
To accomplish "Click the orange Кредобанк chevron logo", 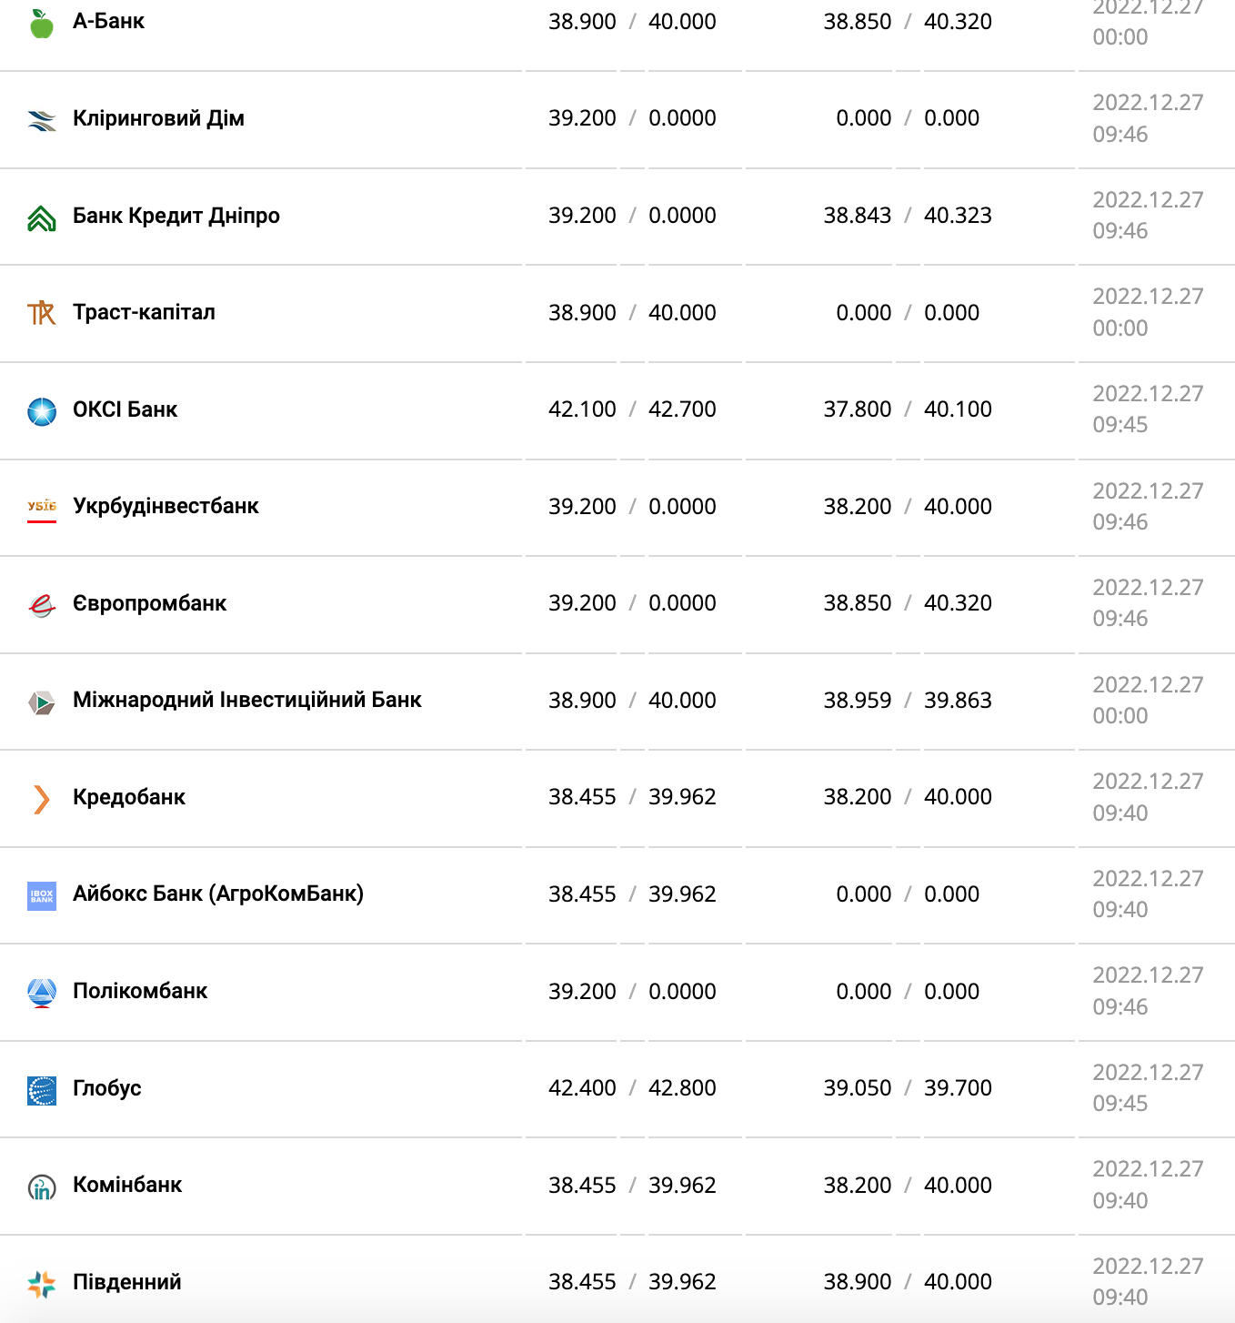I will pyautogui.click(x=42, y=799).
